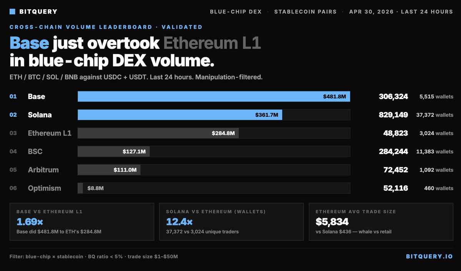Click the CROSS-CHAIN VOLUME LEADERBOARD · VALIDATED subtitle
The height and width of the screenshot is (271, 461).
[x=106, y=27]
